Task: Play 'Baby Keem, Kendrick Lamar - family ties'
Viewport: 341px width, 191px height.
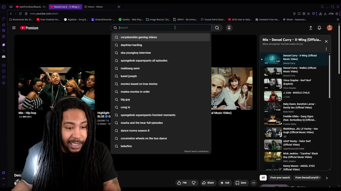Action: (x=294, y=107)
